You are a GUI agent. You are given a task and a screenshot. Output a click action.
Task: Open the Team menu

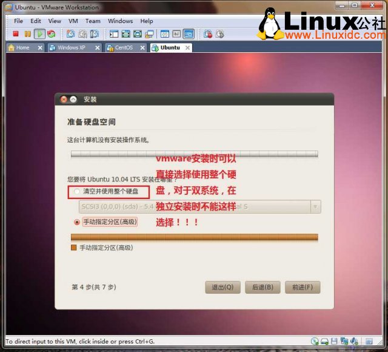pyautogui.click(x=93, y=21)
